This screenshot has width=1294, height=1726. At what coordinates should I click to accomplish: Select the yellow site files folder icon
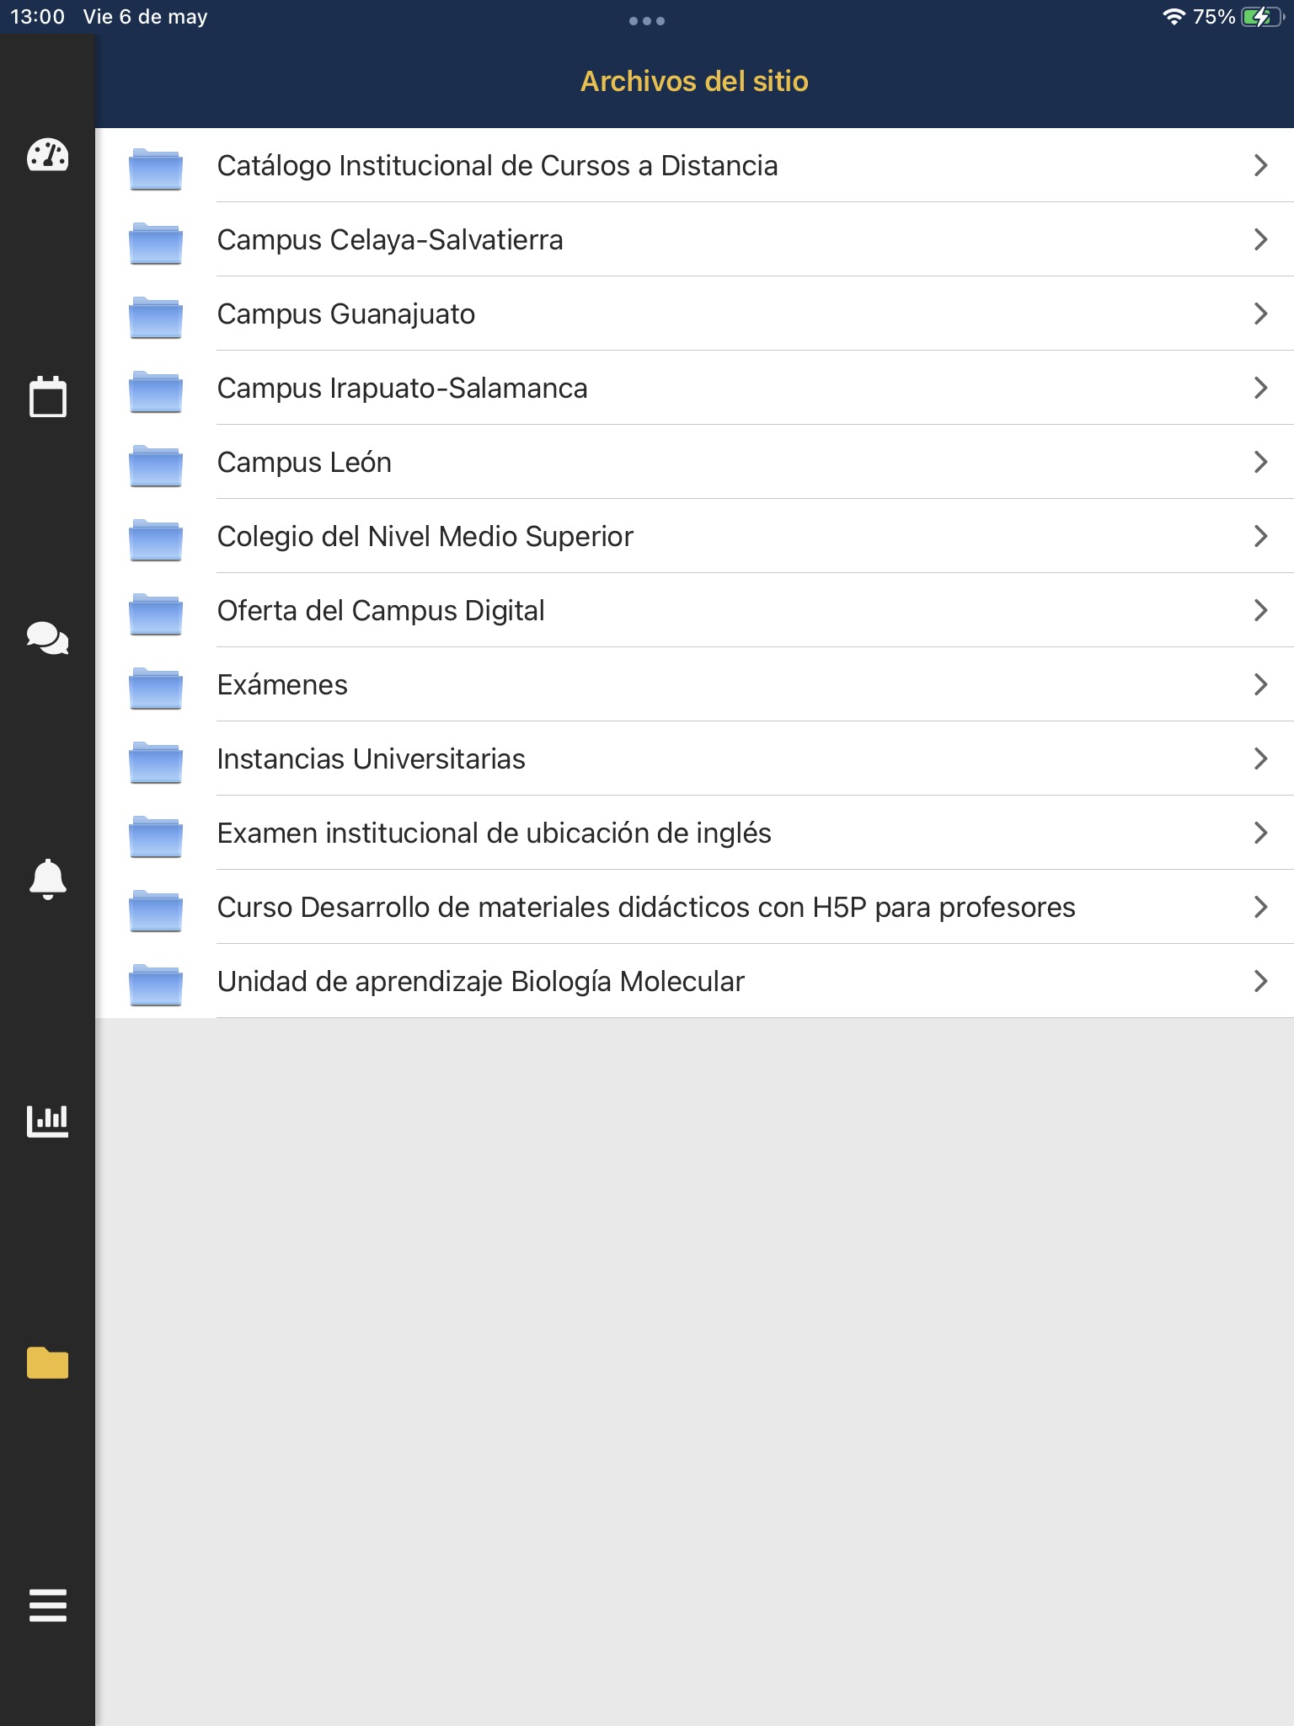(x=47, y=1362)
